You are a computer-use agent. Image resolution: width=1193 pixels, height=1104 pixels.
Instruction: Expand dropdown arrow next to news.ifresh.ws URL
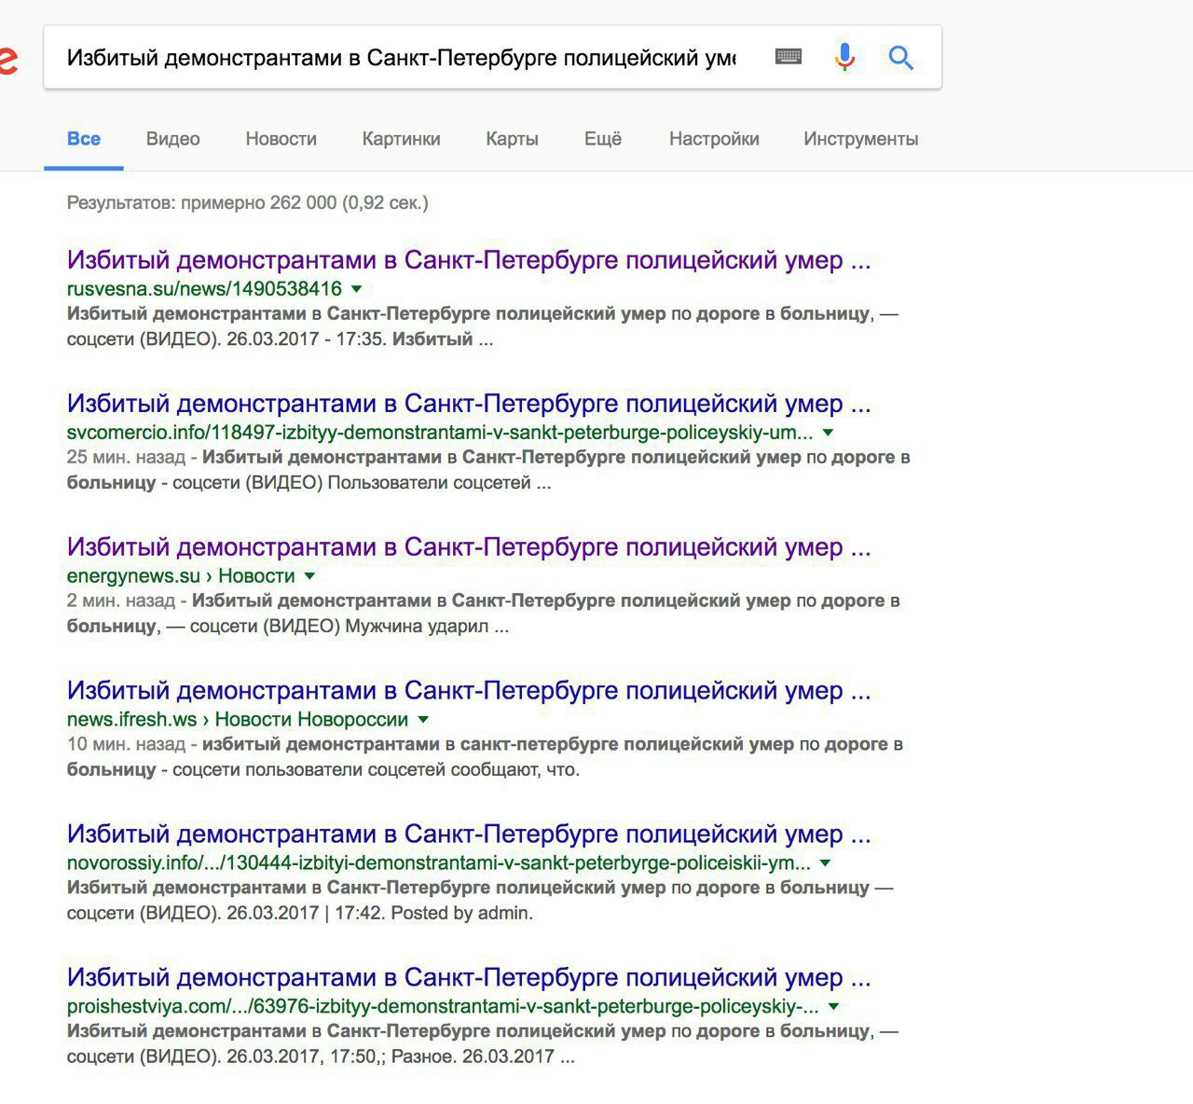[x=423, y=720]
